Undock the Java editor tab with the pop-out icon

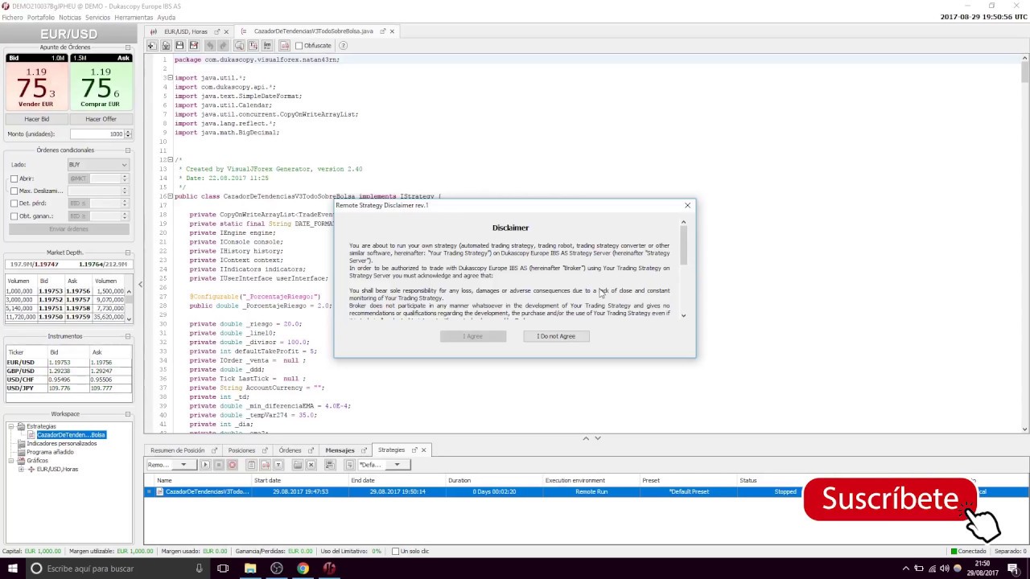[x=382, y=31]
